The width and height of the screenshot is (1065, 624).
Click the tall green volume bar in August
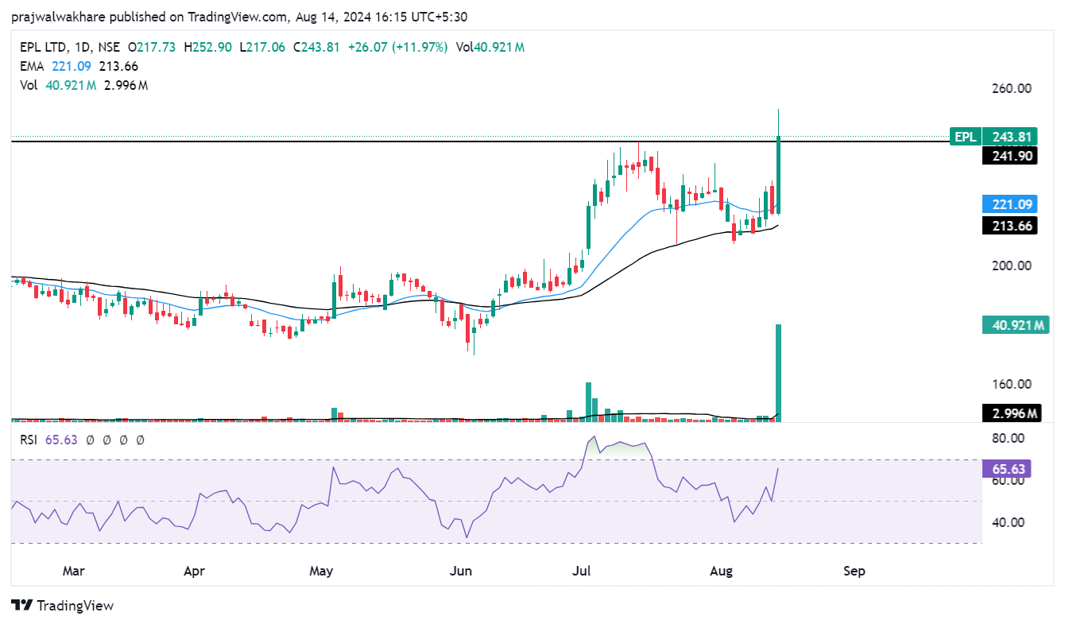778,373
